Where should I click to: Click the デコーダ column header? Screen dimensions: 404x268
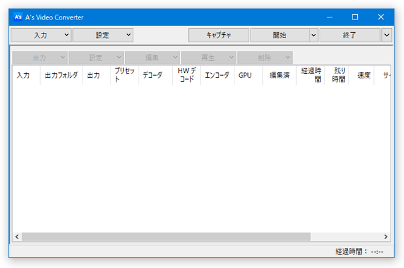[155, 75]
